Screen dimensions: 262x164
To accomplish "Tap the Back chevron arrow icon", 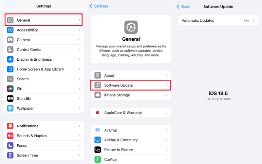I will 178,7.
